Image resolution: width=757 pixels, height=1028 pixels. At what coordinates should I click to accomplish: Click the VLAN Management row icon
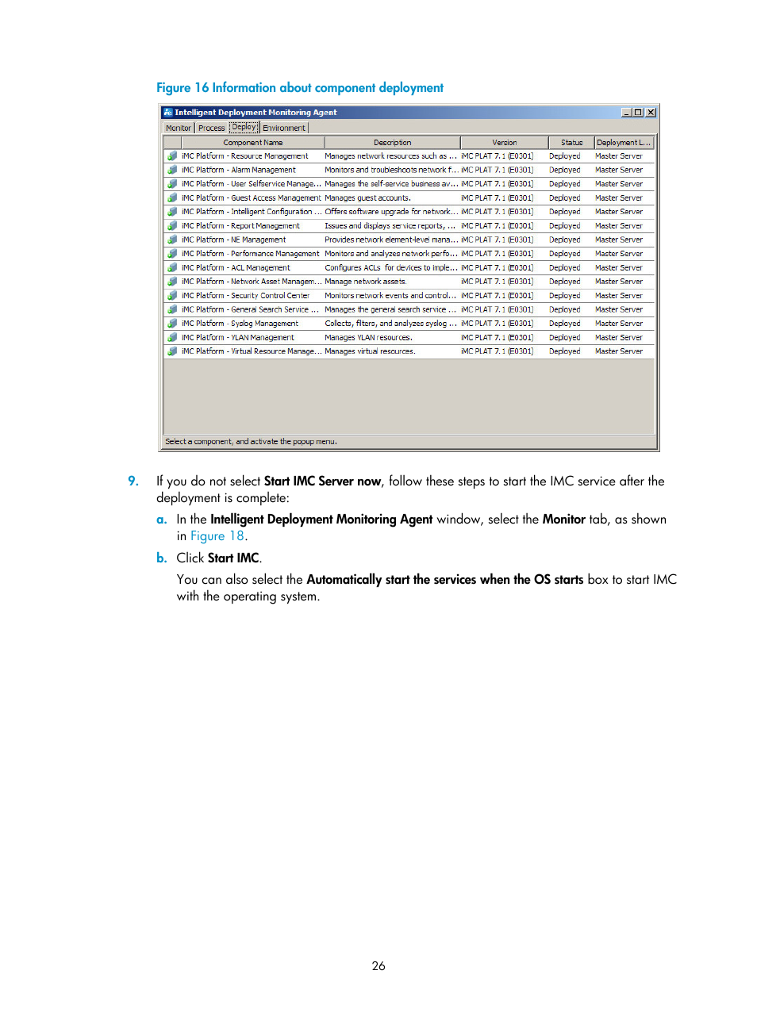[x=172, y=338]
